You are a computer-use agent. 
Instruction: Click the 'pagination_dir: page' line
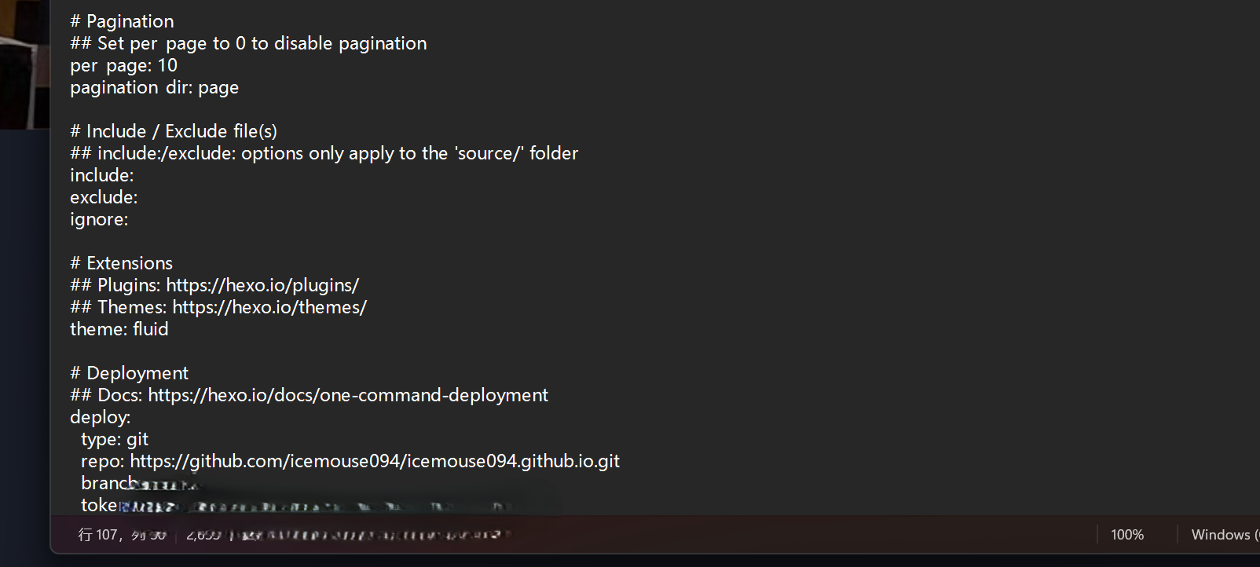click(x=154, y=87)
